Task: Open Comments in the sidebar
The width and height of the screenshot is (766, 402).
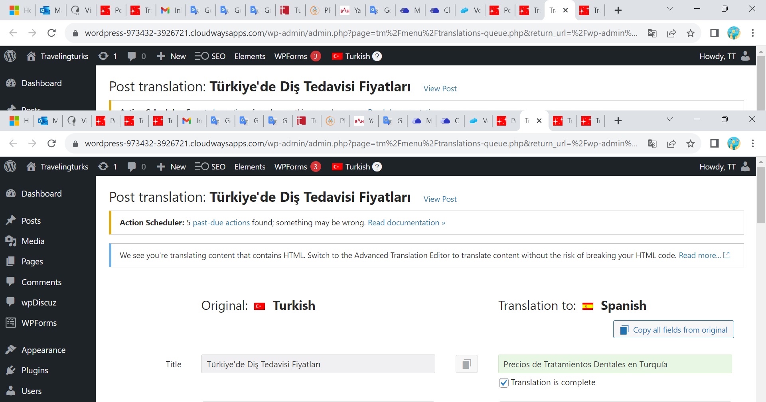Action: (x=41, y=282)
